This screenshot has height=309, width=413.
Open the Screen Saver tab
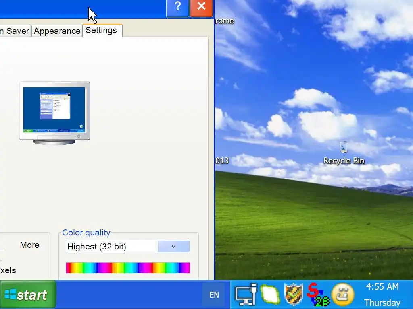coord(15,31)
